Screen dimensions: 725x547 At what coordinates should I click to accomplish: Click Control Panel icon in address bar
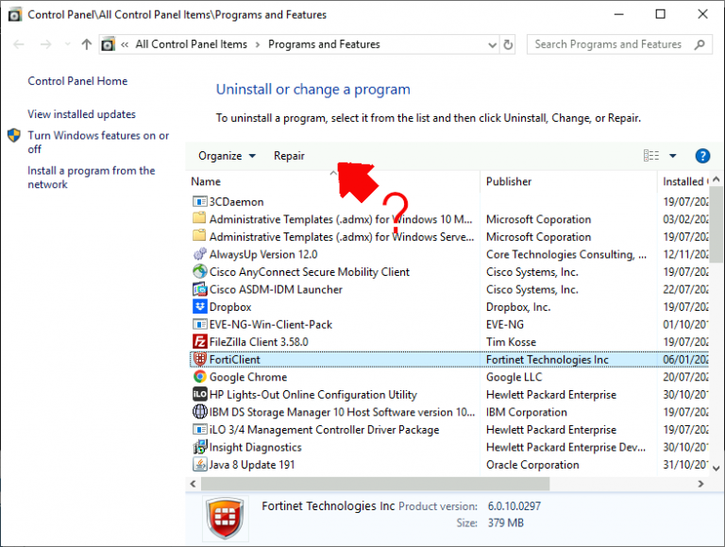(108, 44)
